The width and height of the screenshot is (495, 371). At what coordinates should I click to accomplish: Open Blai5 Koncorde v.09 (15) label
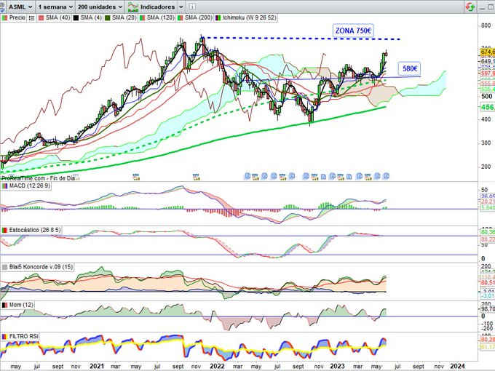[x=41, y=267]
